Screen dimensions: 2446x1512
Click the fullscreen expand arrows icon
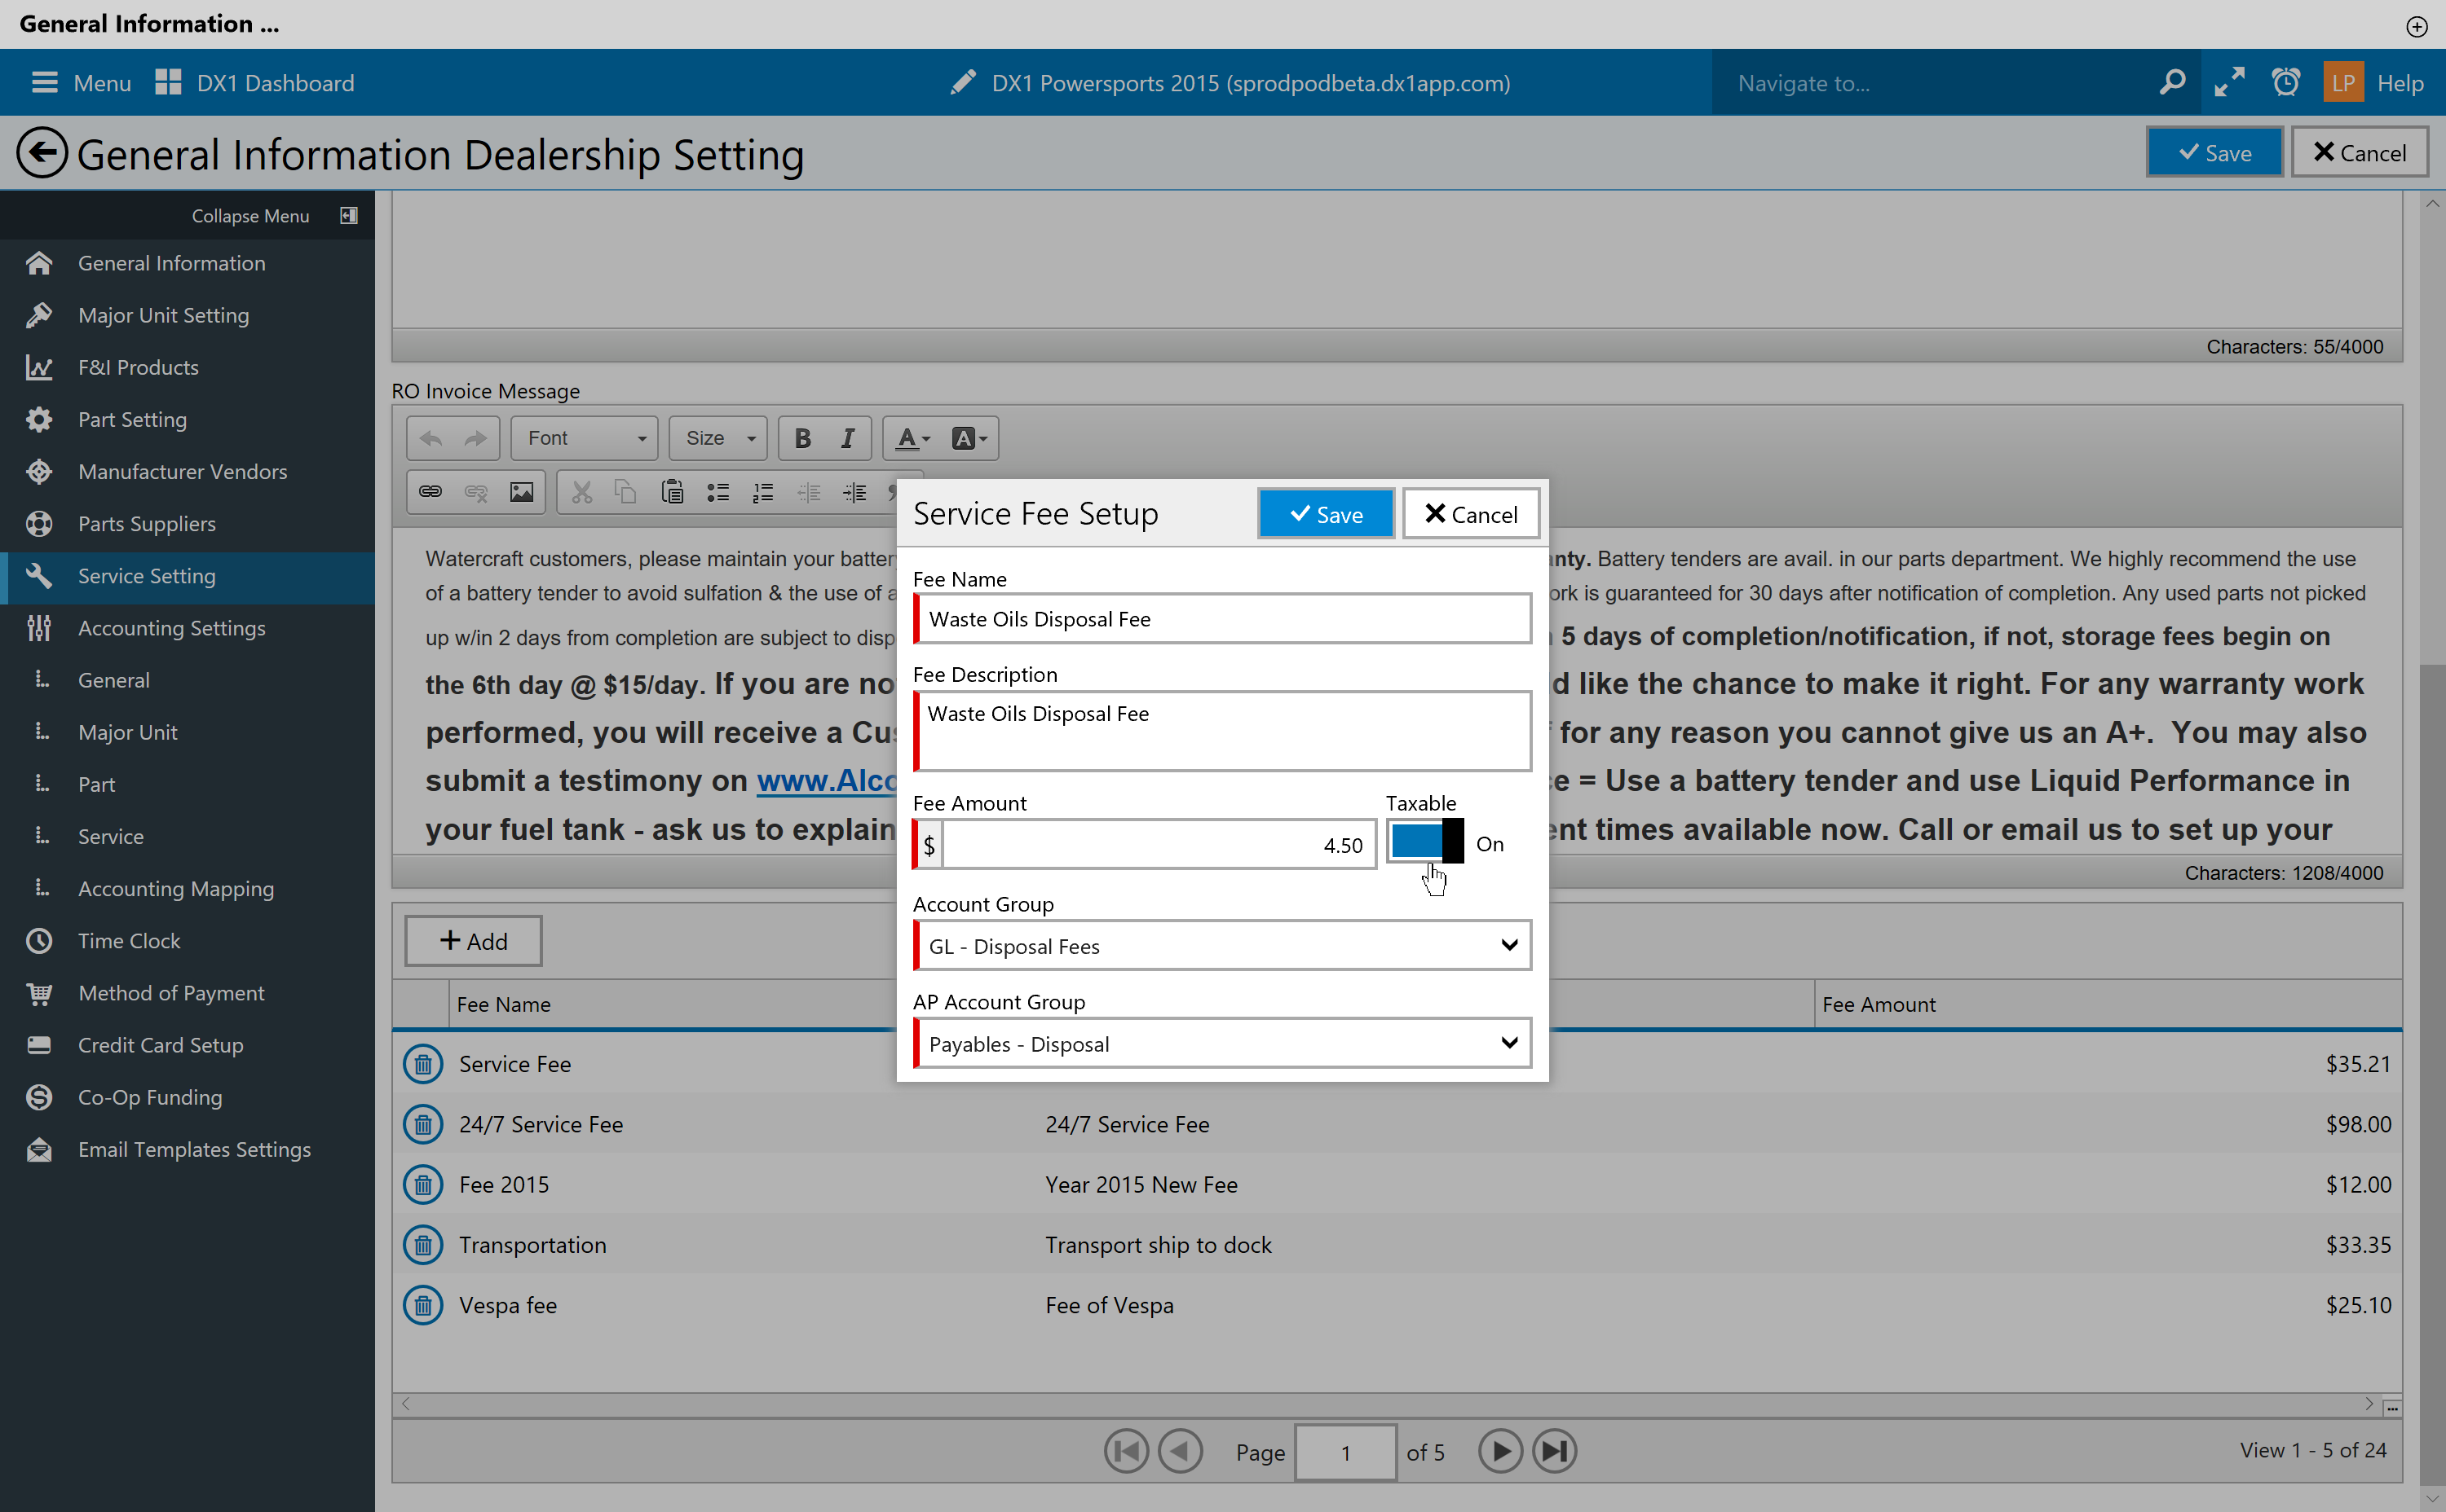[2229, 83]
